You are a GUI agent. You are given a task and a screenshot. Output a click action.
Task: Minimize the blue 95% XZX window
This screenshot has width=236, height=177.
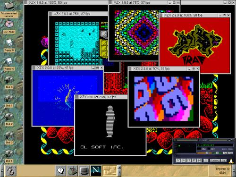tap(93, 68)
